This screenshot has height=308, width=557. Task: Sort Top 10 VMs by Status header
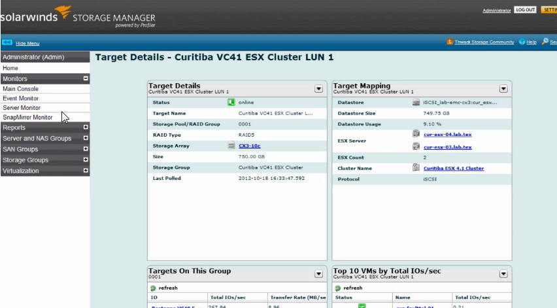362,298
